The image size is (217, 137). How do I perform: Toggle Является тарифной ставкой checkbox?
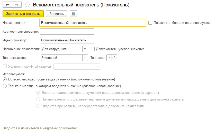(x=5, y=66)
